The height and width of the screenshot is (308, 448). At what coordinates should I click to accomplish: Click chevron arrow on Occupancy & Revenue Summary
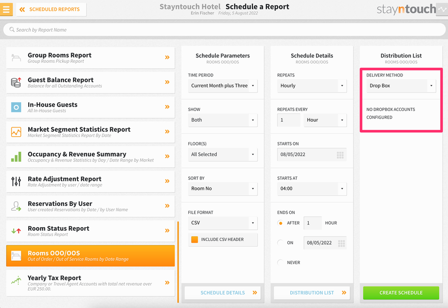click(167, 156)
